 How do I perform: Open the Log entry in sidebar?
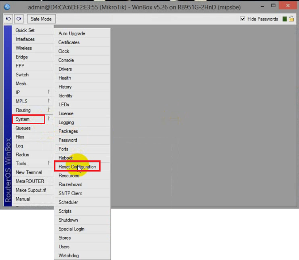19,146
